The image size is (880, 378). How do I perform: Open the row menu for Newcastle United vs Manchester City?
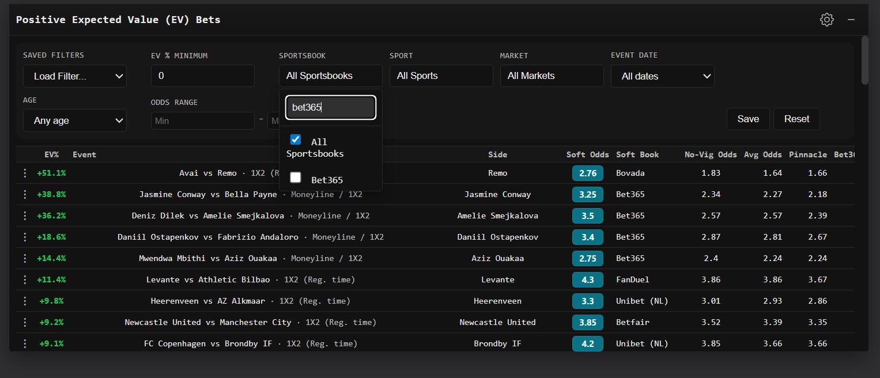[x=24, y=322]
